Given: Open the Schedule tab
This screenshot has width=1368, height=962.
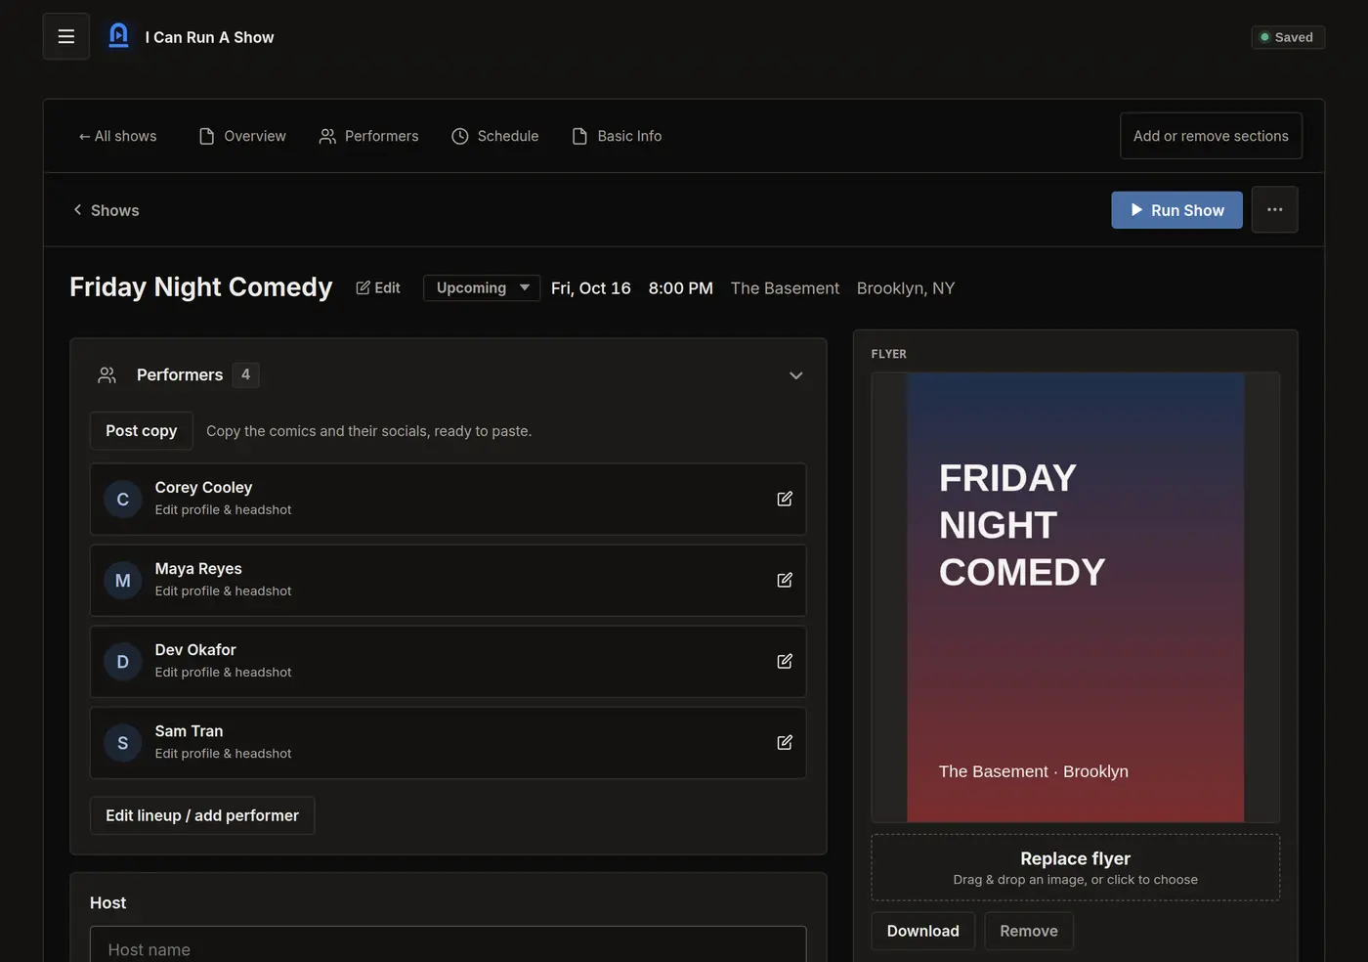Looking at the screenshot, I should (x=494, y=136).
